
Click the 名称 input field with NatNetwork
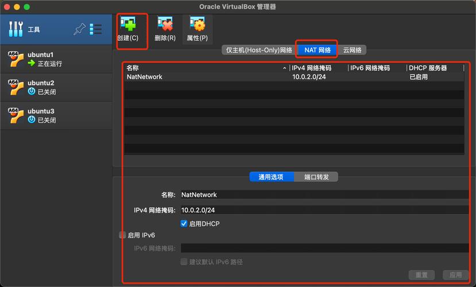[324, 195]
